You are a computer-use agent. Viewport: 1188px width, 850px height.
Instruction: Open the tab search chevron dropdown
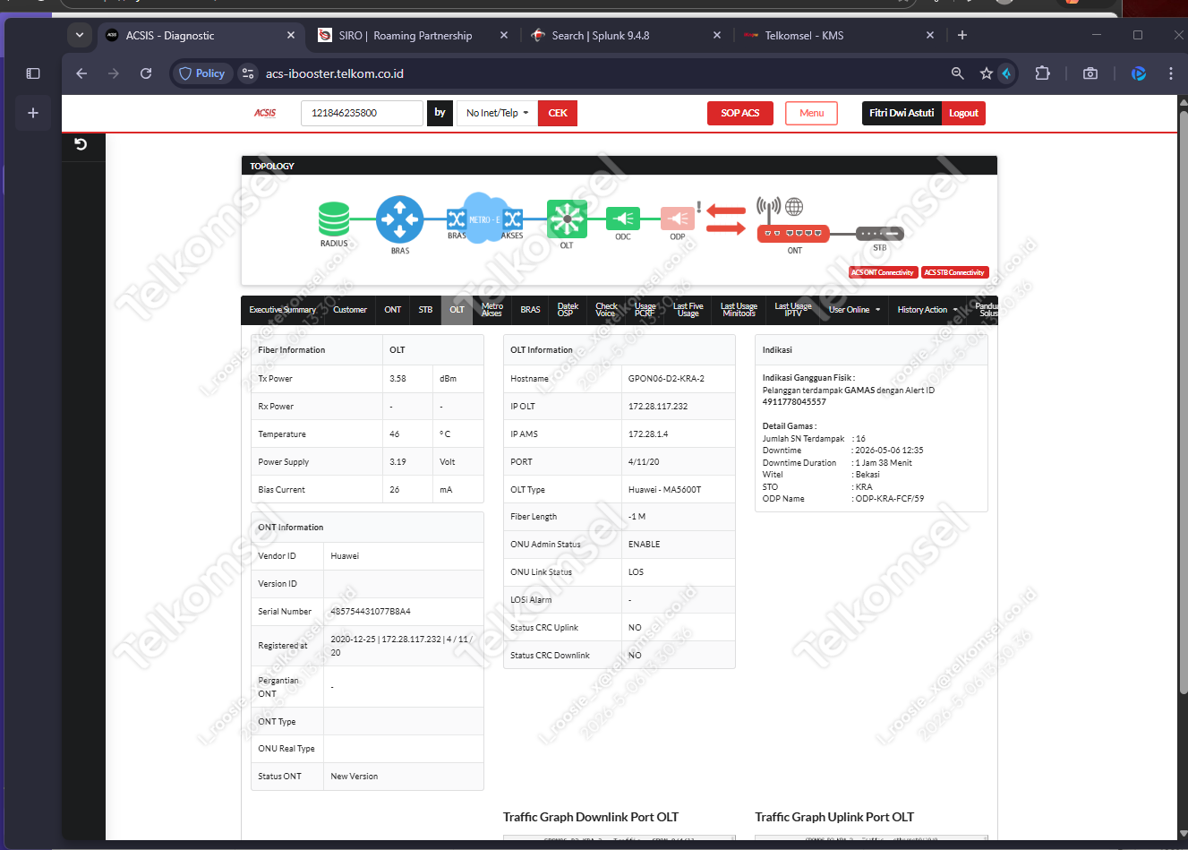pyautogui.click(x=80, y=35)
